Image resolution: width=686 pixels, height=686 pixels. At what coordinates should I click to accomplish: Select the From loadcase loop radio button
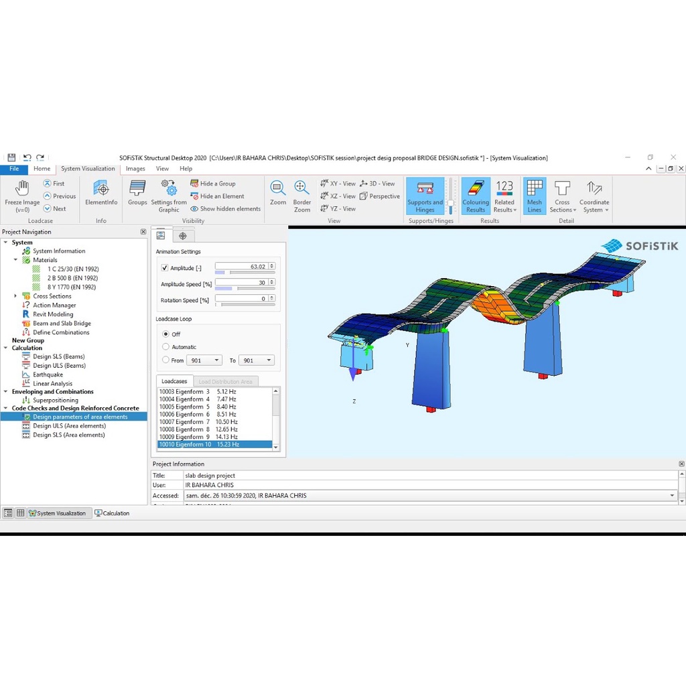(166, 360)
